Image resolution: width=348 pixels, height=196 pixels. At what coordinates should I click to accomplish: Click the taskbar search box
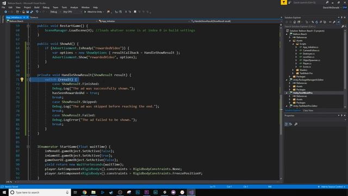40,192
